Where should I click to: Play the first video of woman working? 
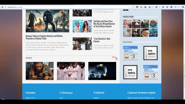(40, 71)
